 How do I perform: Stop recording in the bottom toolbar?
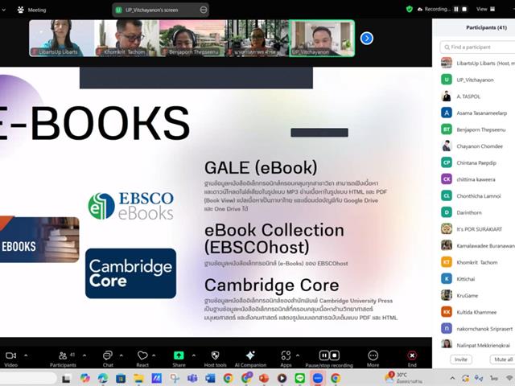[335, 355]
